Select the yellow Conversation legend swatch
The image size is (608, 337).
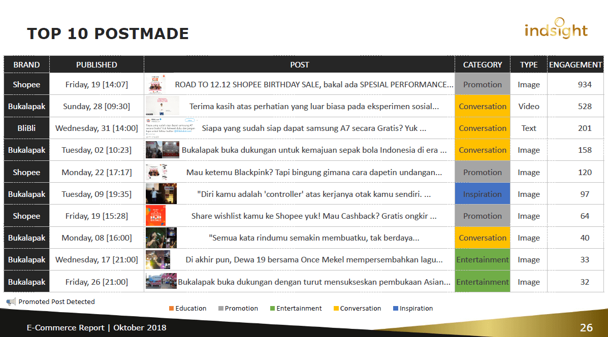click(336, 309)
